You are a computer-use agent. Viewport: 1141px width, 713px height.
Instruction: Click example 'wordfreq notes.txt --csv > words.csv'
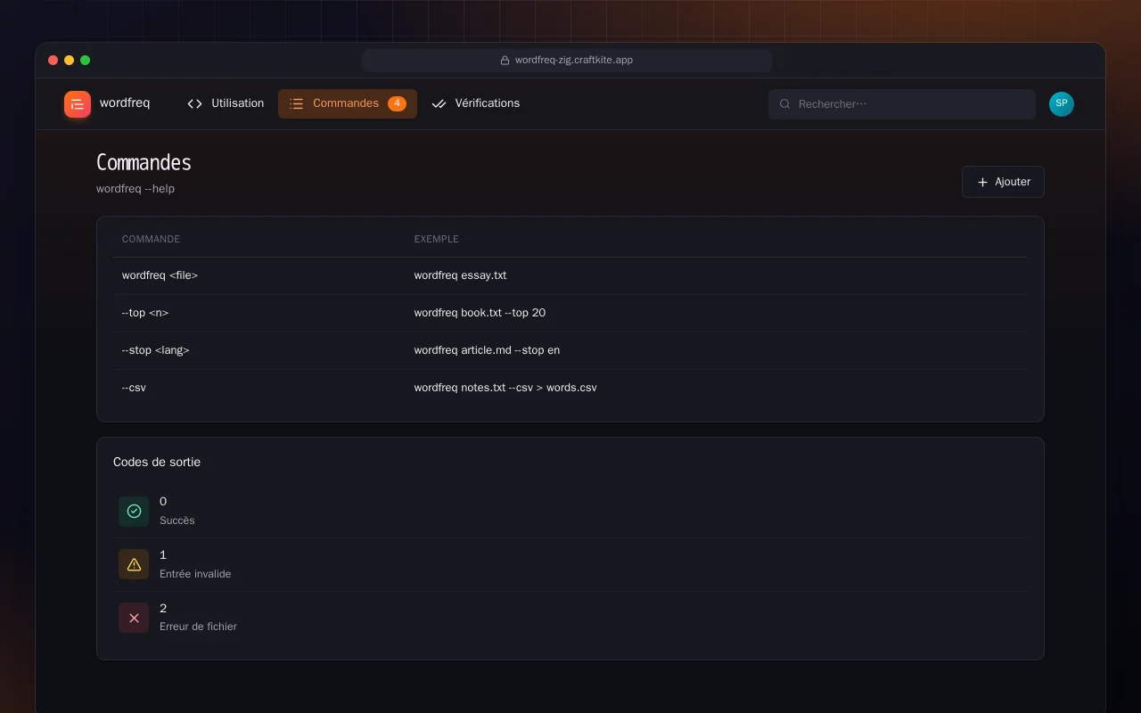coord(505,388)
